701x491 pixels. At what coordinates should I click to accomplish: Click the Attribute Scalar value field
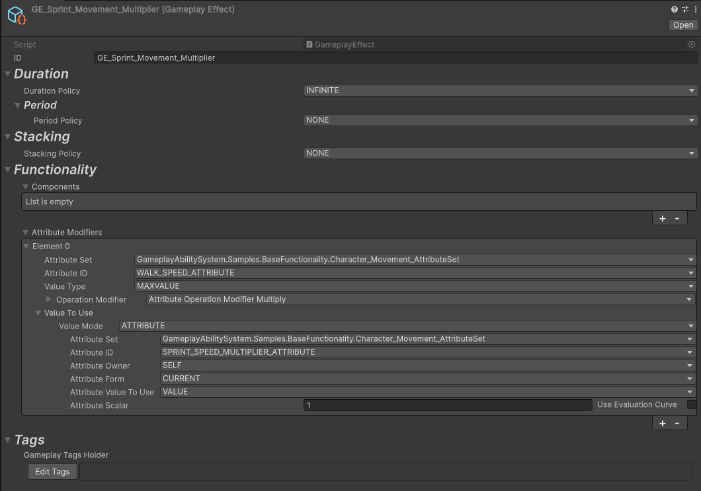click(447, 405)
